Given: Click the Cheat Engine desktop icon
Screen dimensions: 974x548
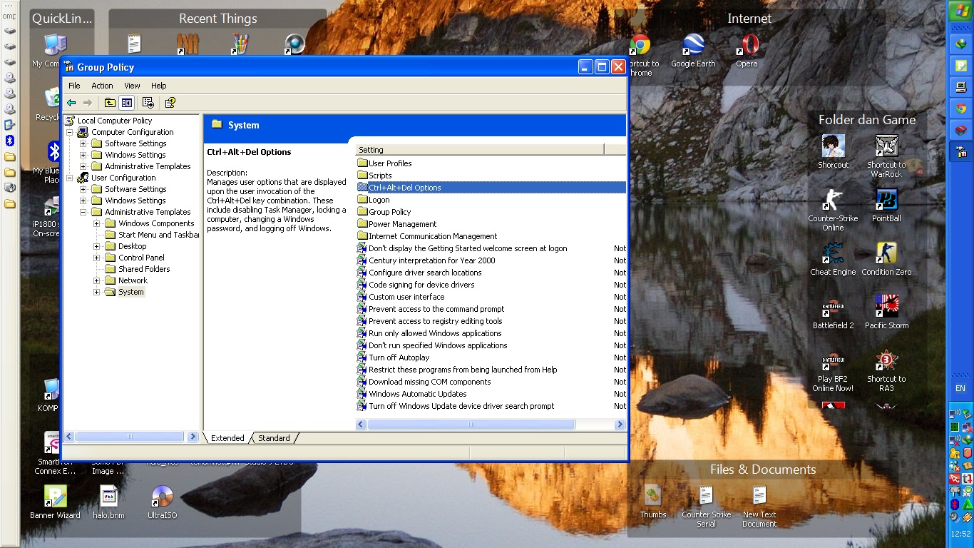Looking at the screenshot, I should coord(833,260).
